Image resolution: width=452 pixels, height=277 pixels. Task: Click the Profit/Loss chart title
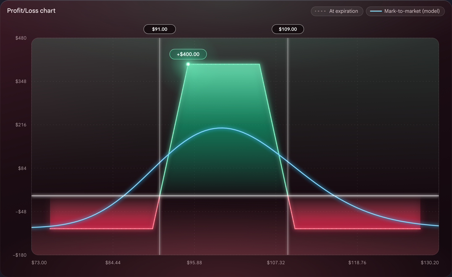click(x=31, y=10)
